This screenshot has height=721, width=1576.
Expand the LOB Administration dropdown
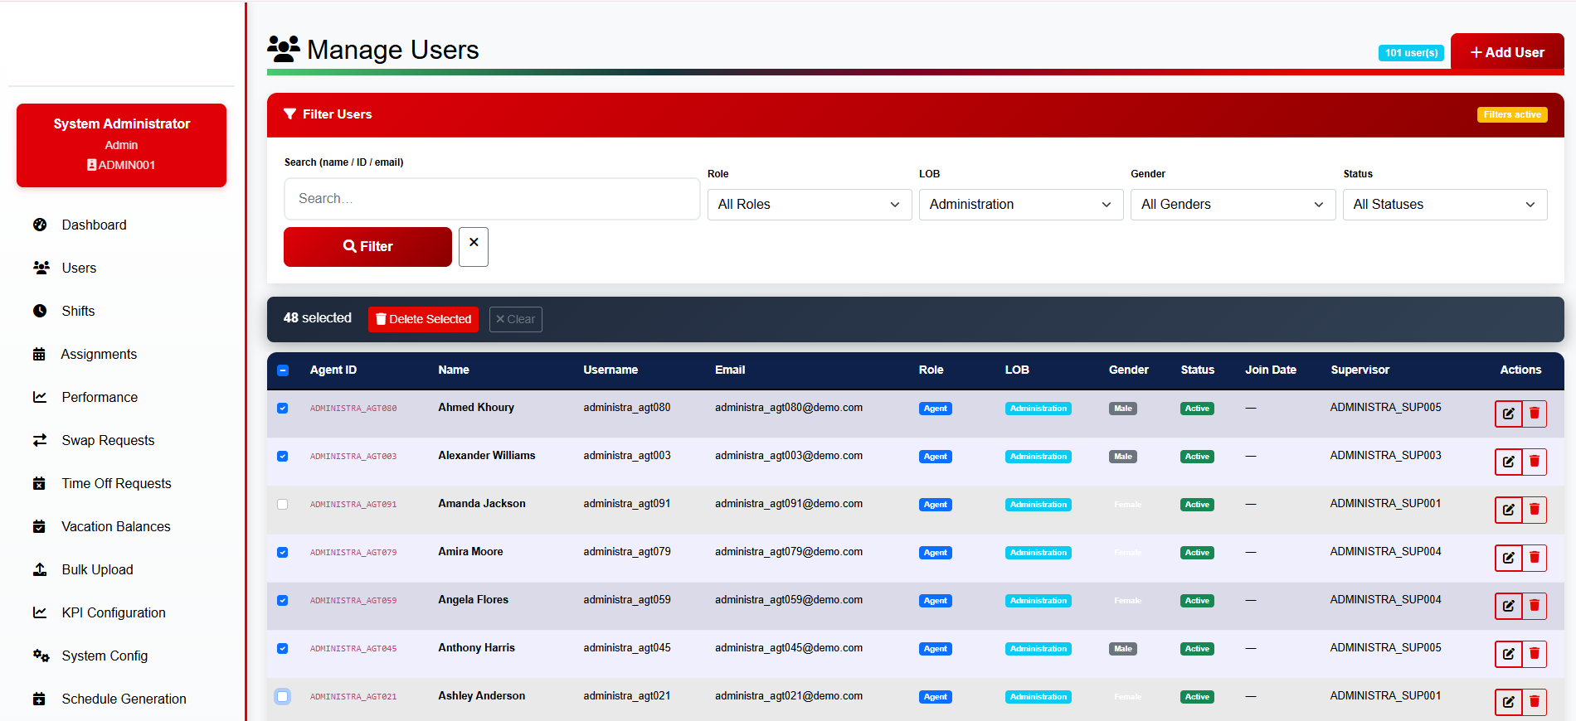tap(1021, 205)
